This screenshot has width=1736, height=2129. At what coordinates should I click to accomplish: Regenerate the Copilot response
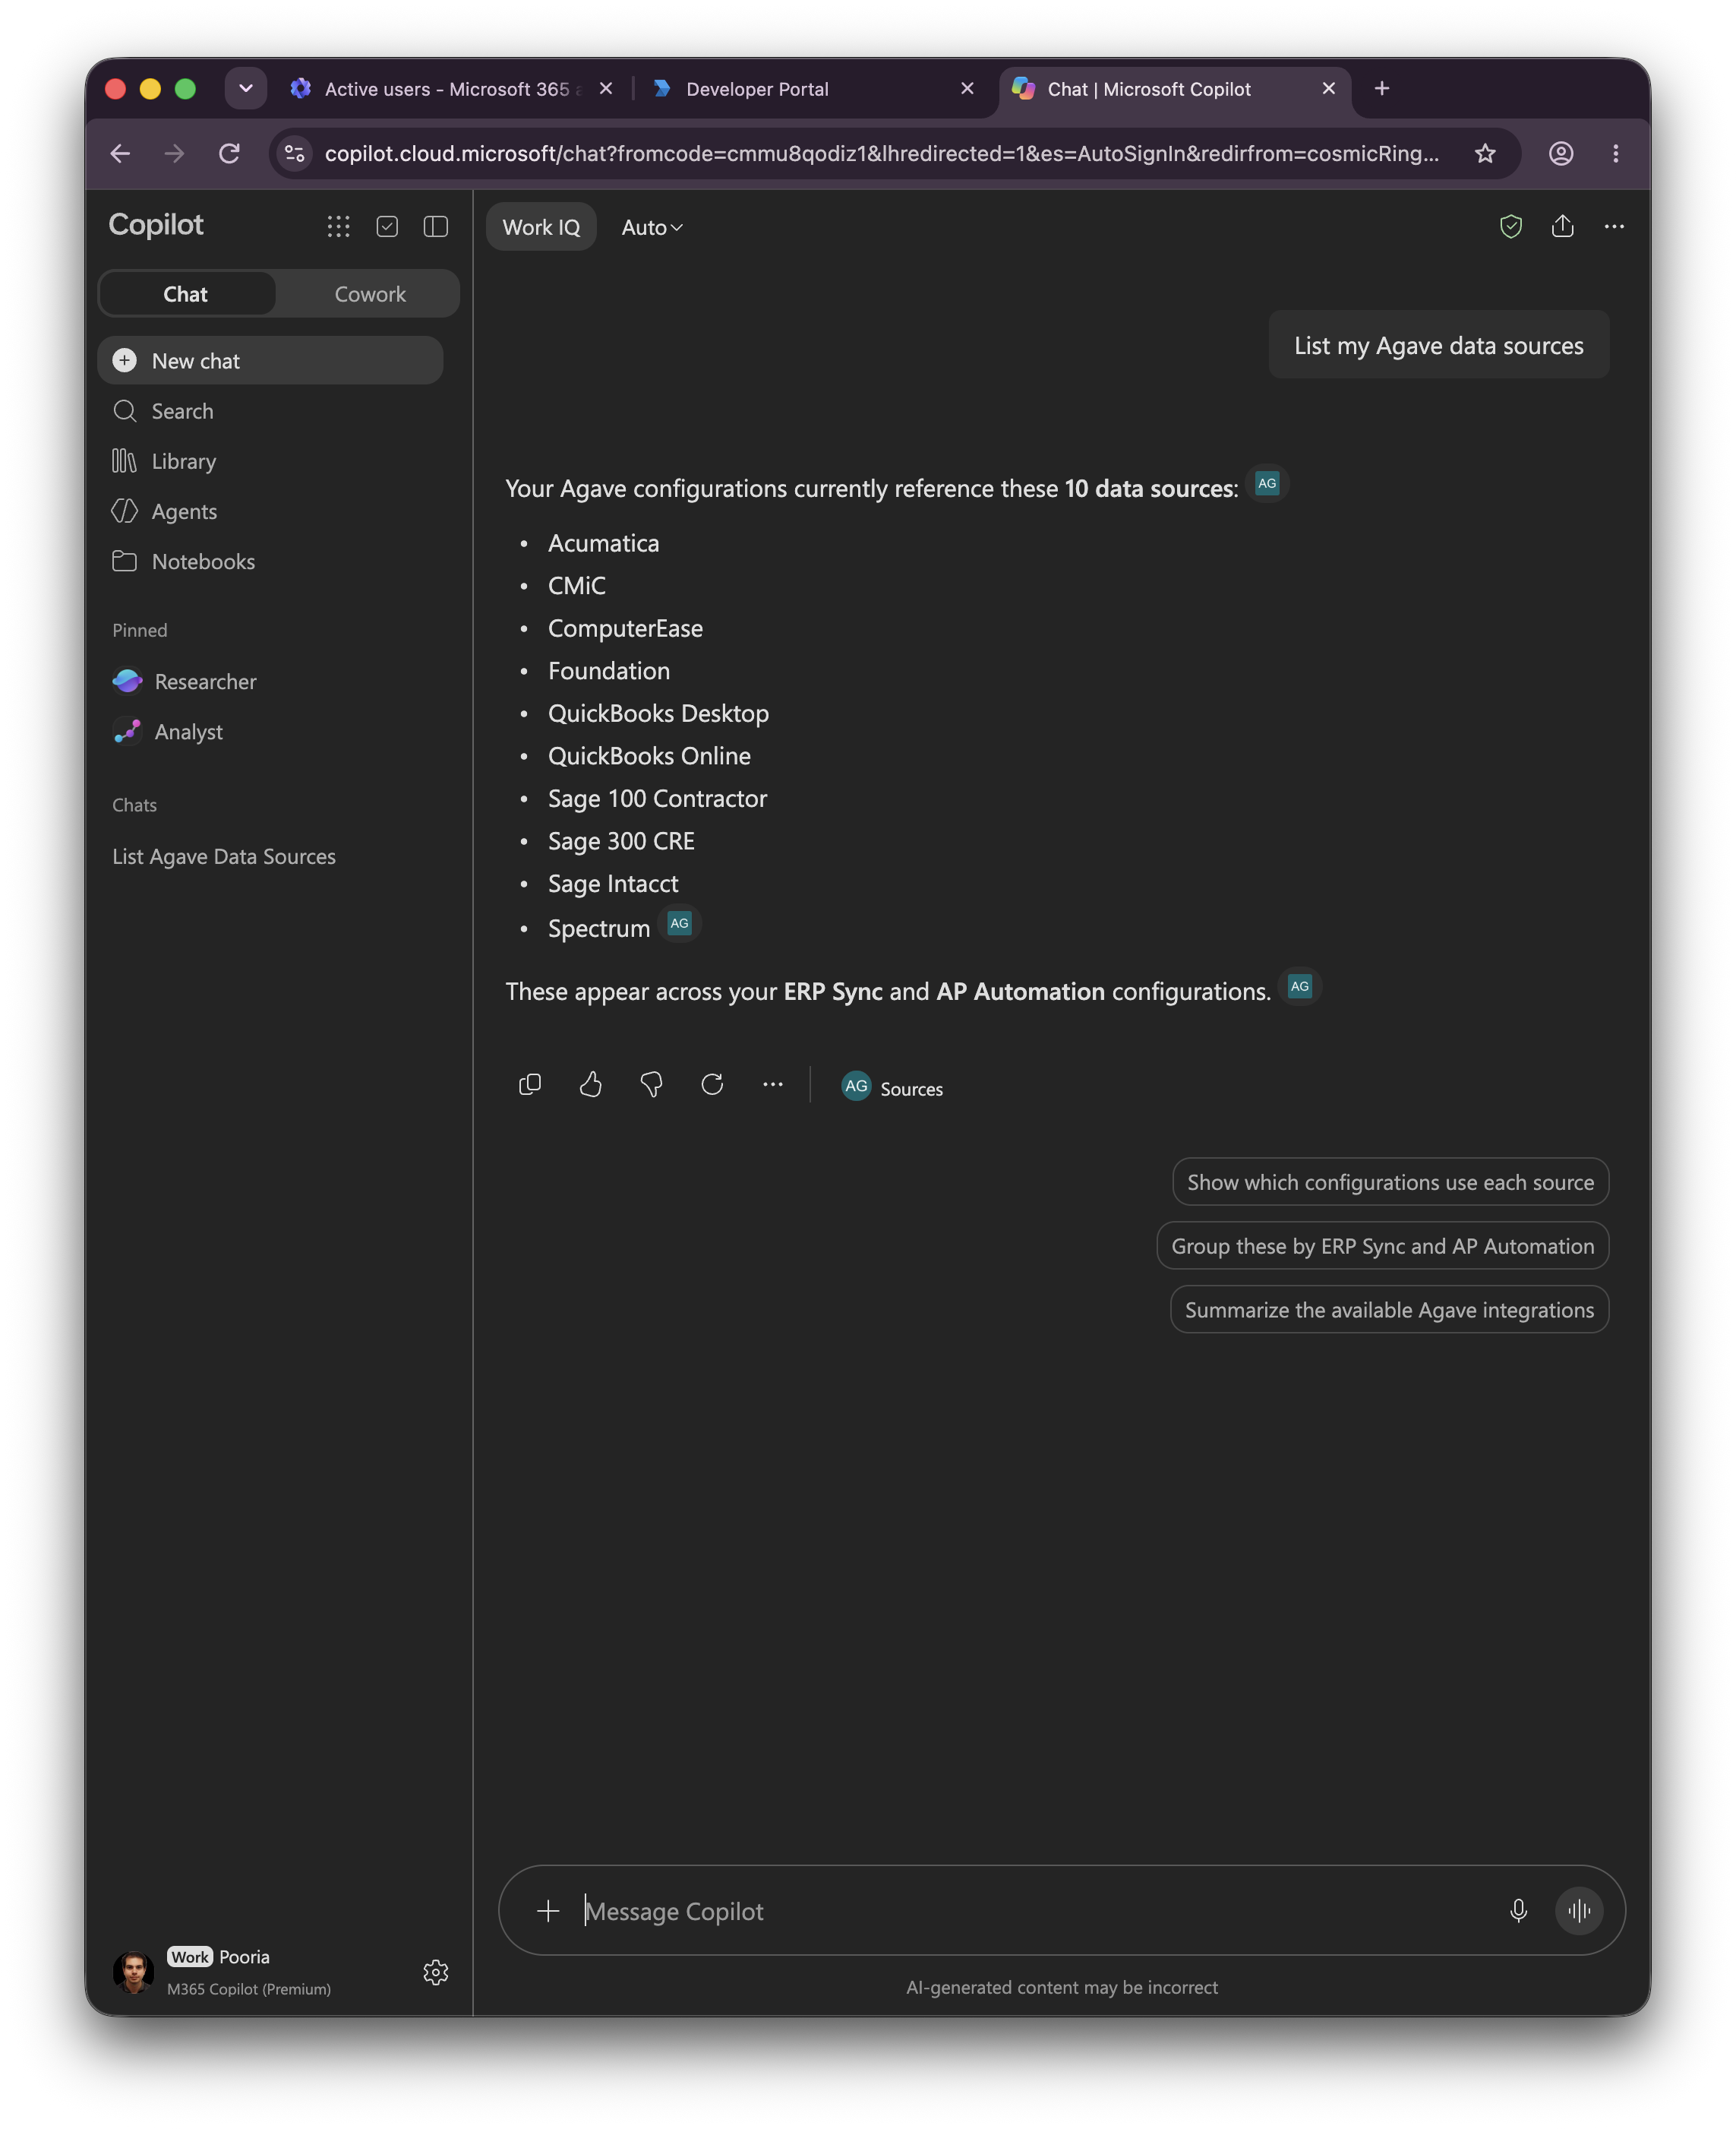pos(712,1083)
